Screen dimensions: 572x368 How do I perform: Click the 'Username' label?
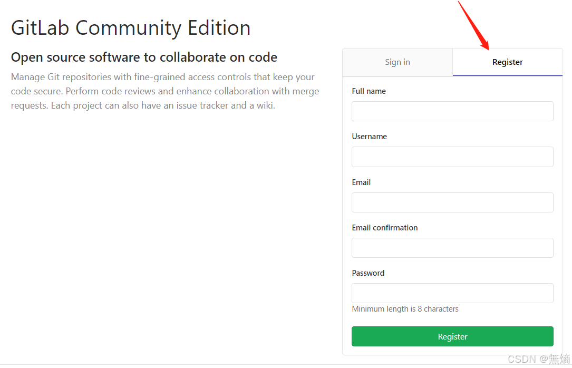pos(369,137)
